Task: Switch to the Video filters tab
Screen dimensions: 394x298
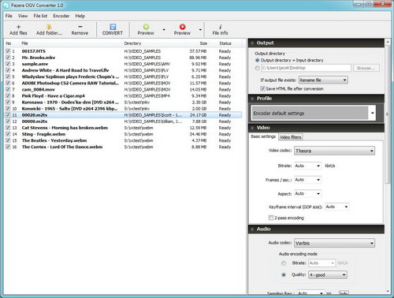Action: coord(290,137)
